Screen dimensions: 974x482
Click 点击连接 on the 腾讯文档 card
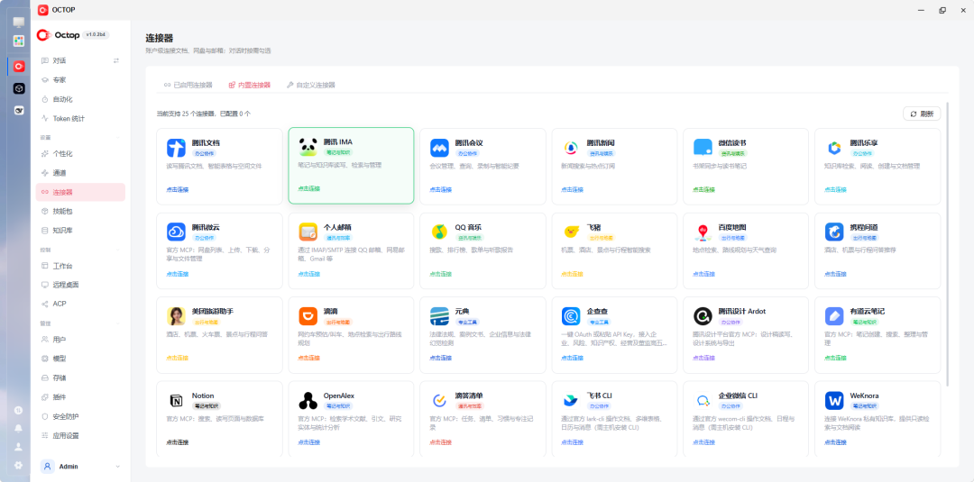click(178, 190)
